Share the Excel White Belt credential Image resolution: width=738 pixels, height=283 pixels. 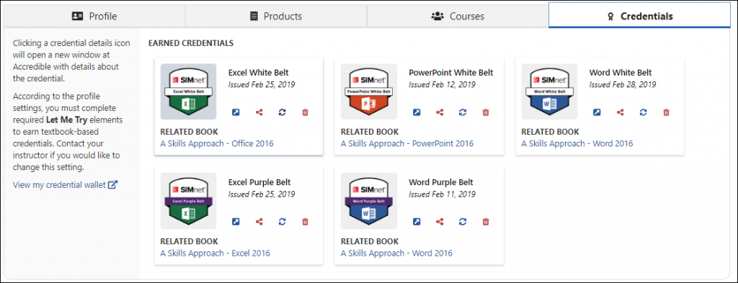click(259, 112)
